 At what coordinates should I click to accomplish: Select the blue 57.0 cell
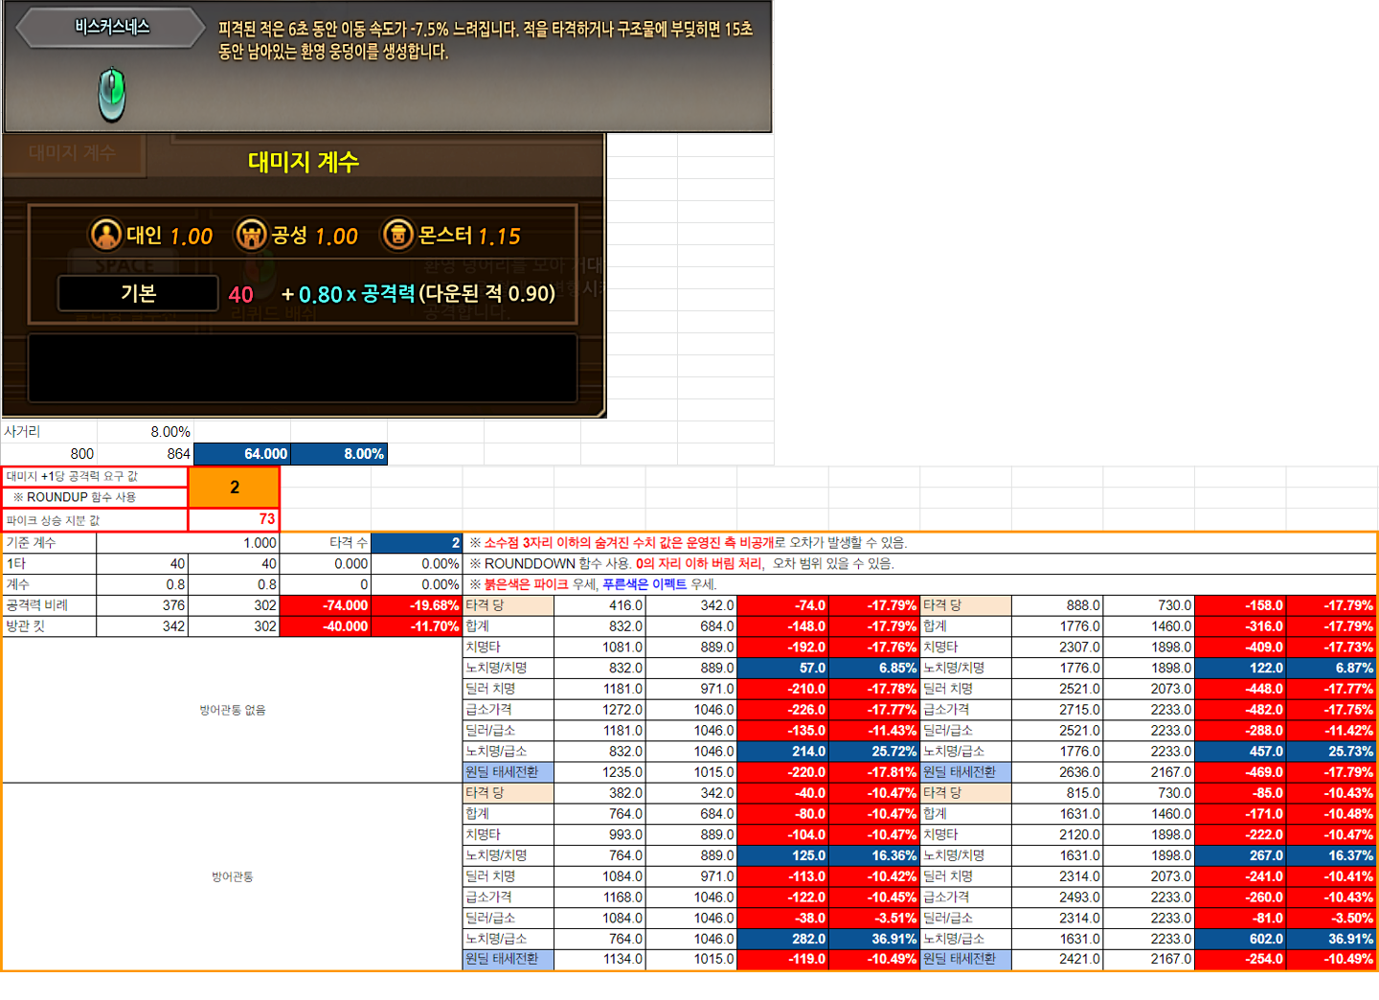coord(782,668)
